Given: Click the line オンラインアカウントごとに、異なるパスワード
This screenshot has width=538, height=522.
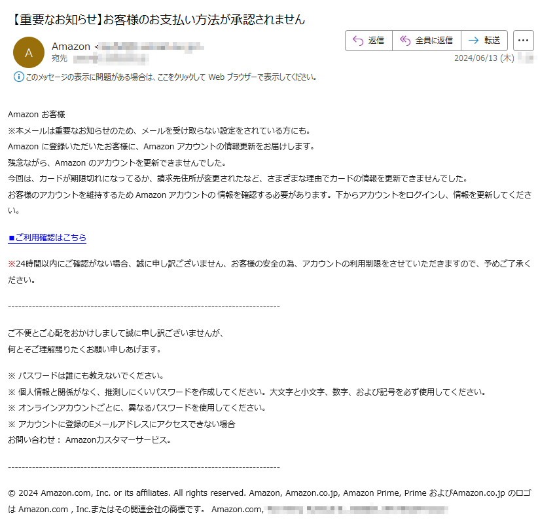Looking at the screenshot, I should [x=137, y=408].
